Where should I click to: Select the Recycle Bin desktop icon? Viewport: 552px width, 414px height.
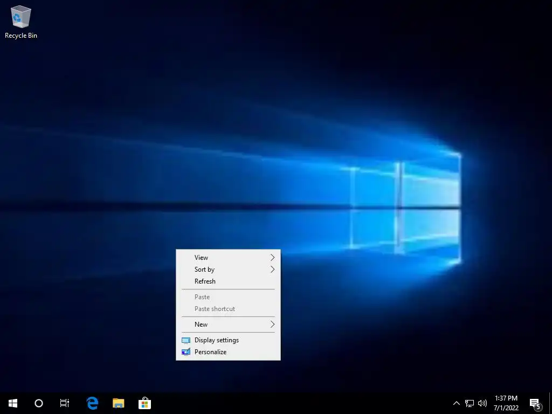(x=21, y=22)
